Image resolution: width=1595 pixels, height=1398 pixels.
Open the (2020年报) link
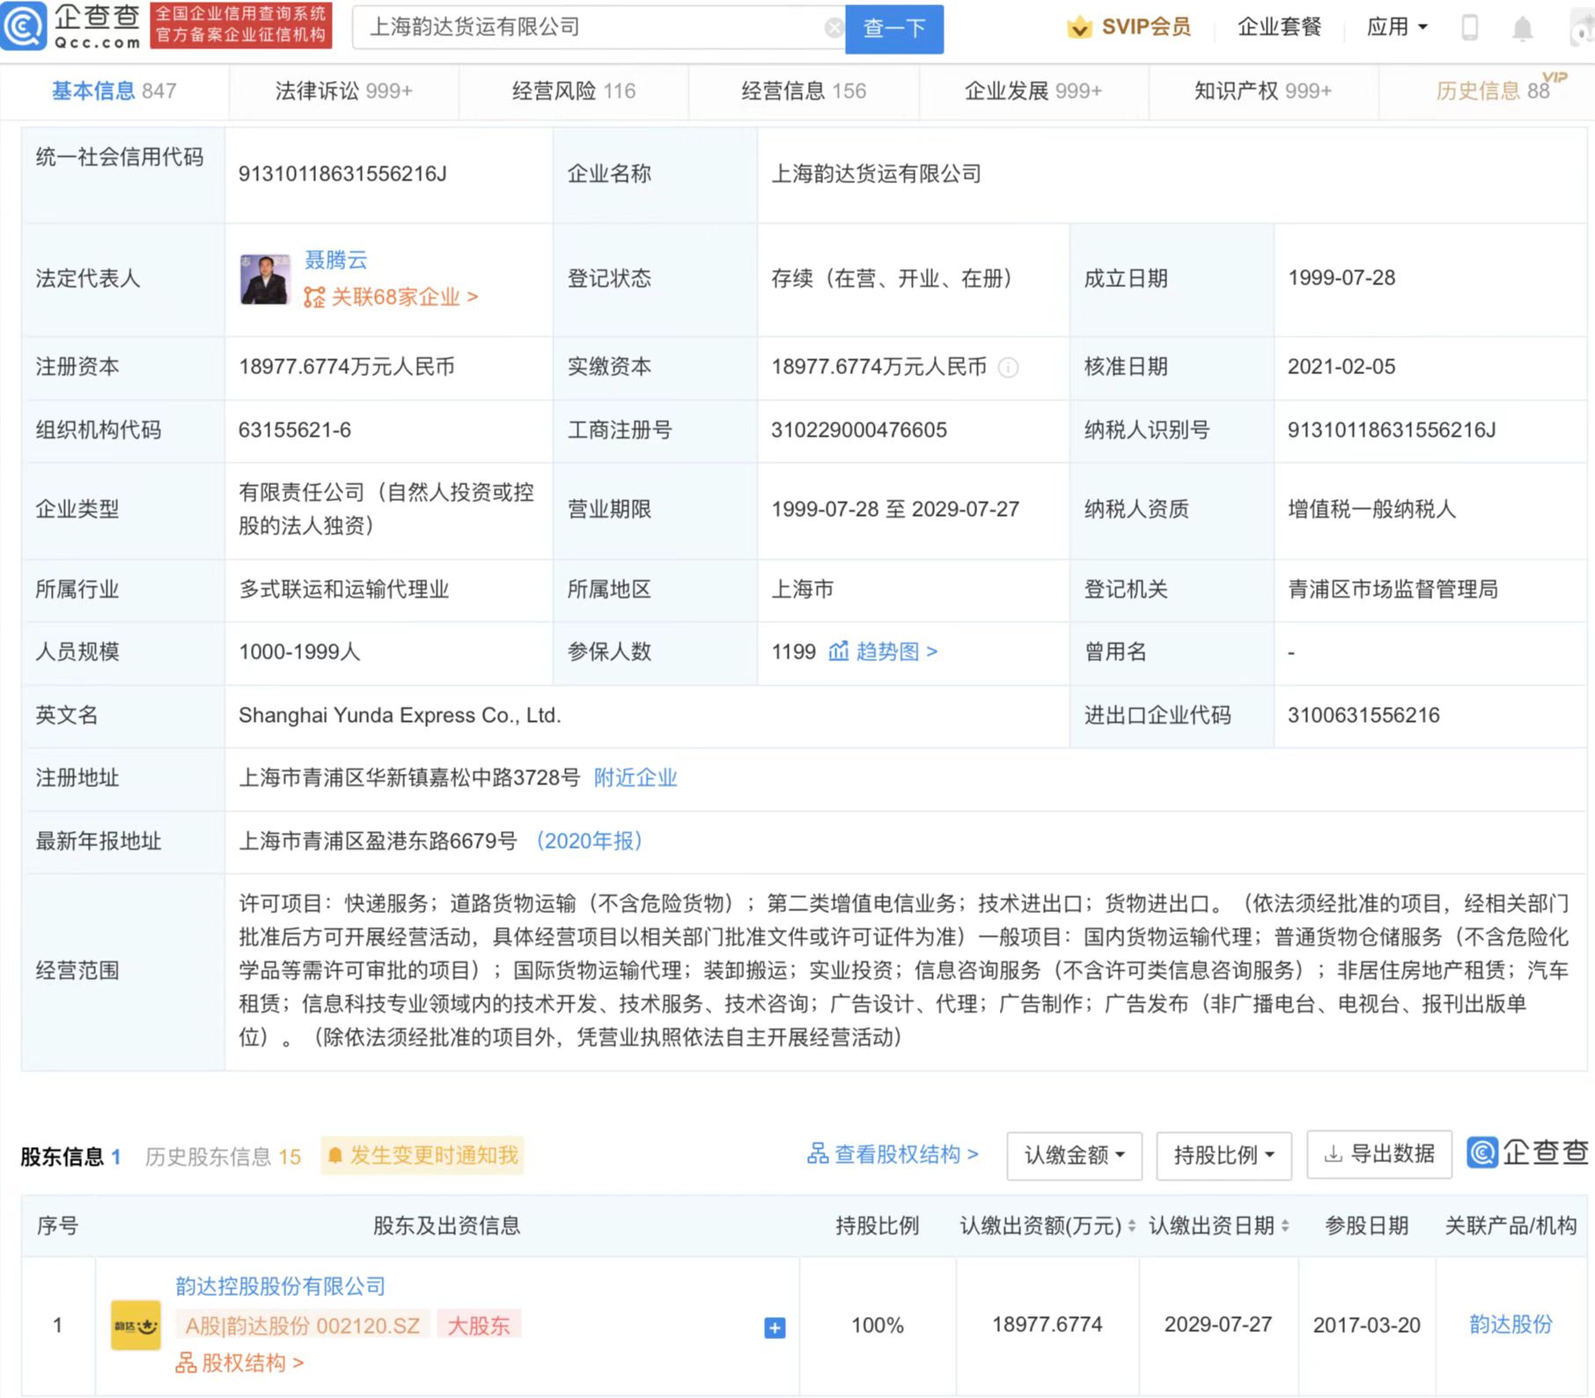click(x=589, y=841)
